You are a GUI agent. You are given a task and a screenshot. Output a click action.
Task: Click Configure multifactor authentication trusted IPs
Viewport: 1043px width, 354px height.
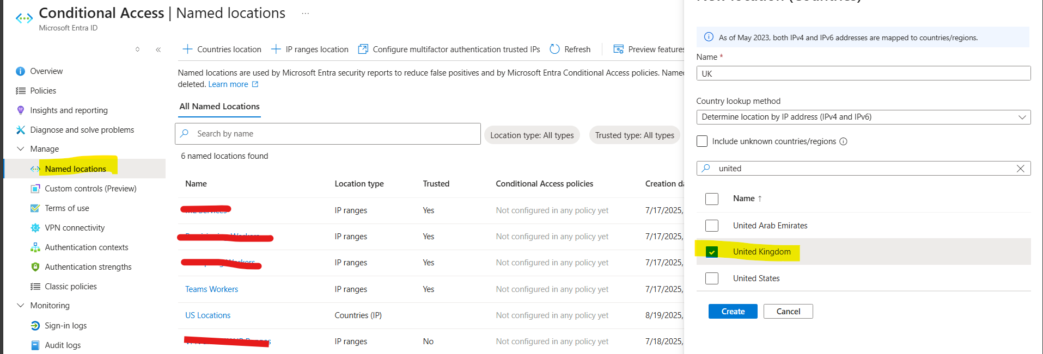pyautogui.click(x=449, y=49)
